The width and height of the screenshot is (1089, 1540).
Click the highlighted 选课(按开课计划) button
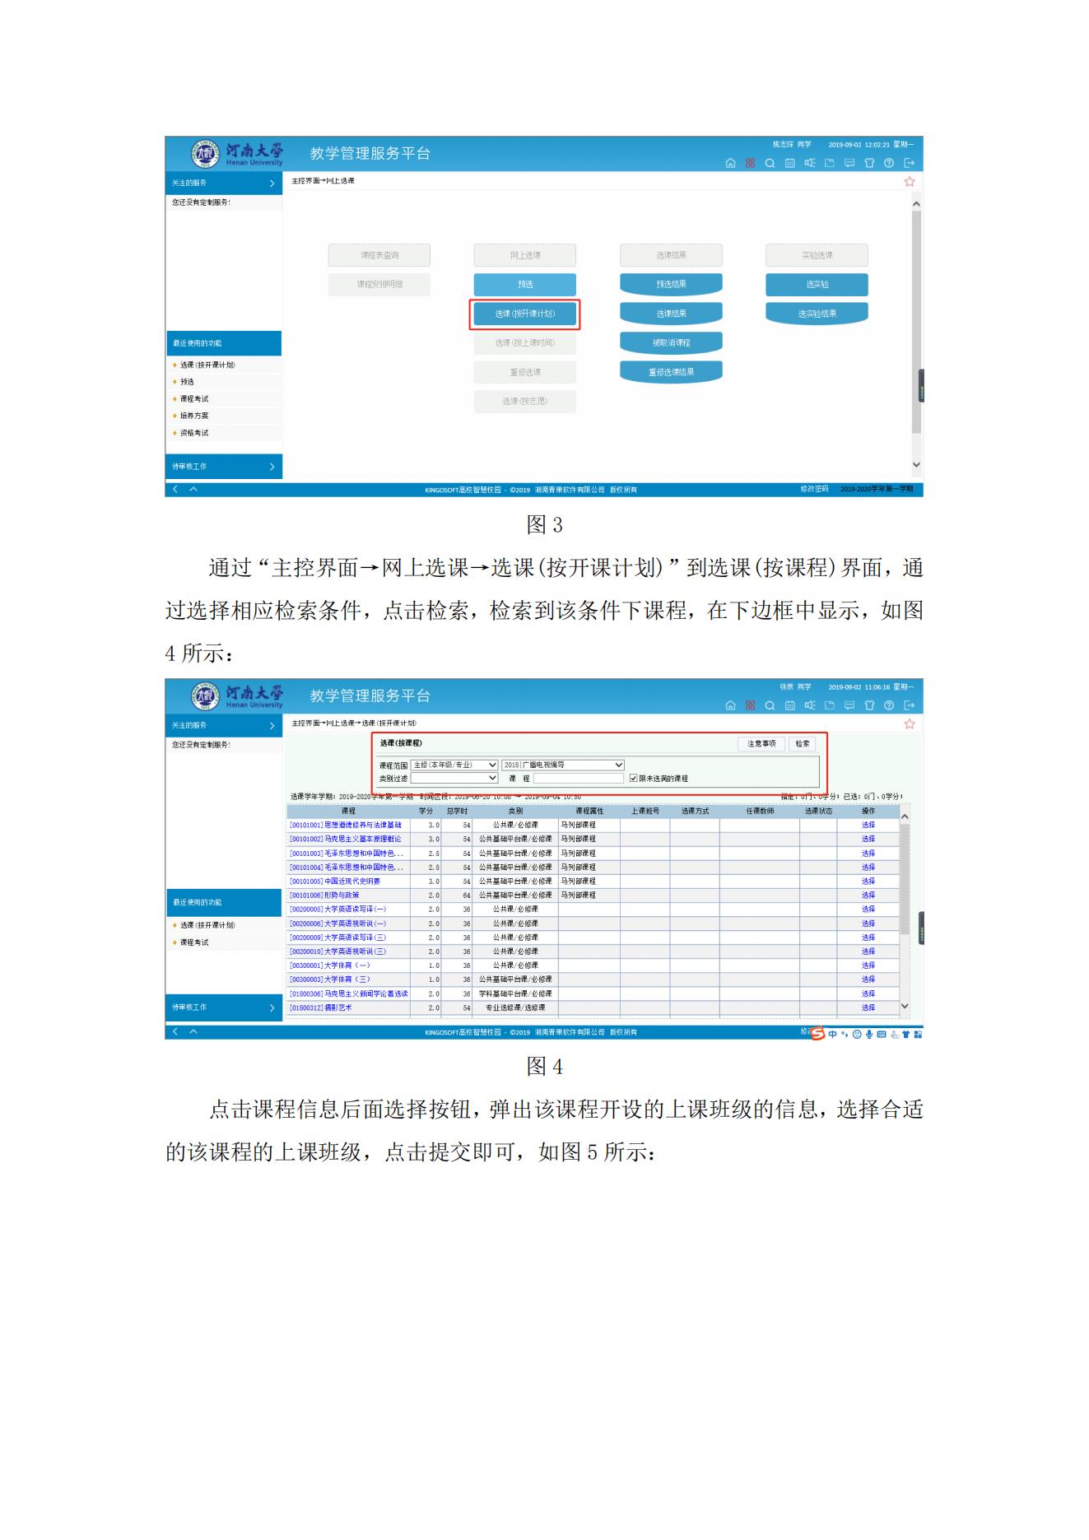pos(525,314)
